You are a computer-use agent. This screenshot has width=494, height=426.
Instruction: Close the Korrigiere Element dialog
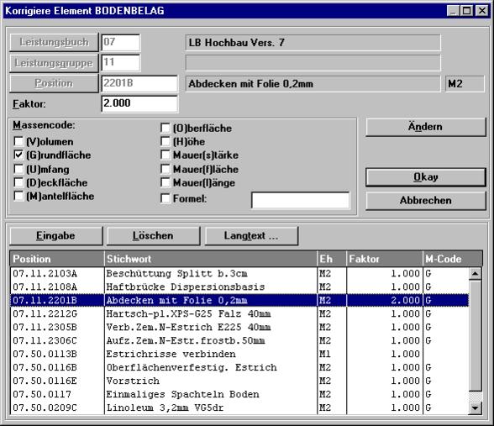coord(482,11)
